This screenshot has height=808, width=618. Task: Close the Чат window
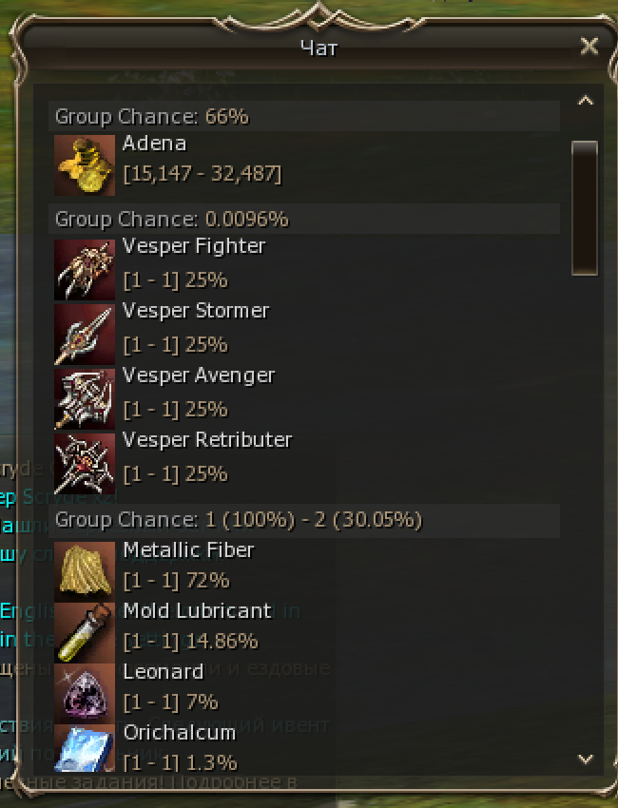tap(589, 47)
